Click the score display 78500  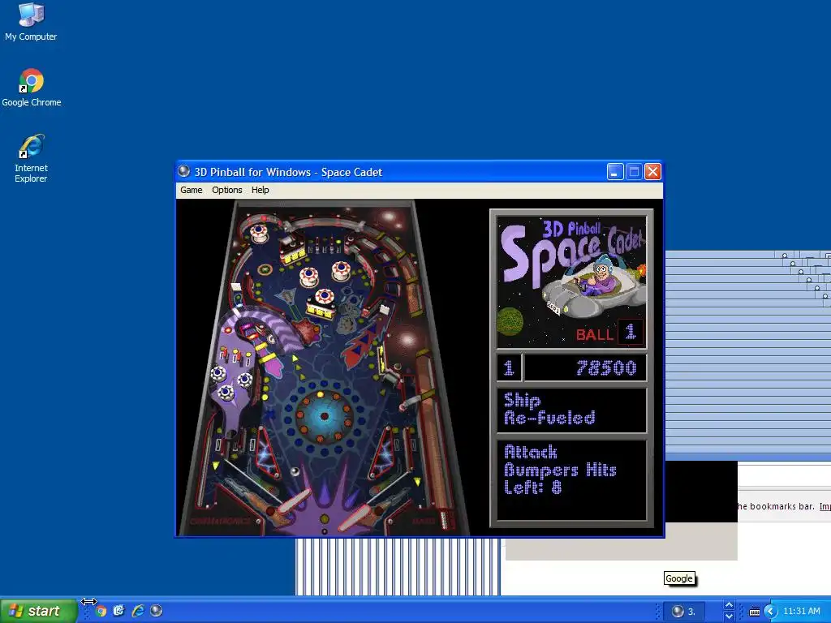(x=585, y=367)
